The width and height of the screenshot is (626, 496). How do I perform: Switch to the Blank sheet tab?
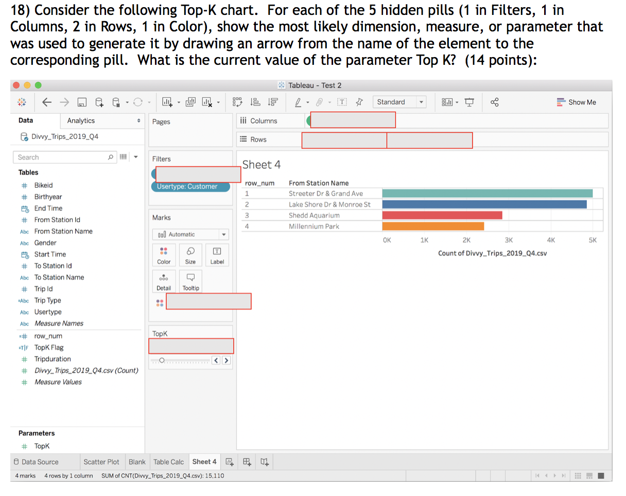[137, 462]
